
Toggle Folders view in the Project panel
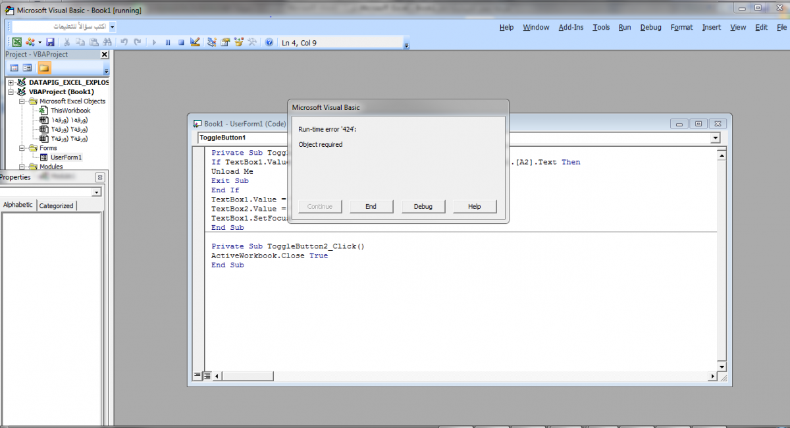44,68
